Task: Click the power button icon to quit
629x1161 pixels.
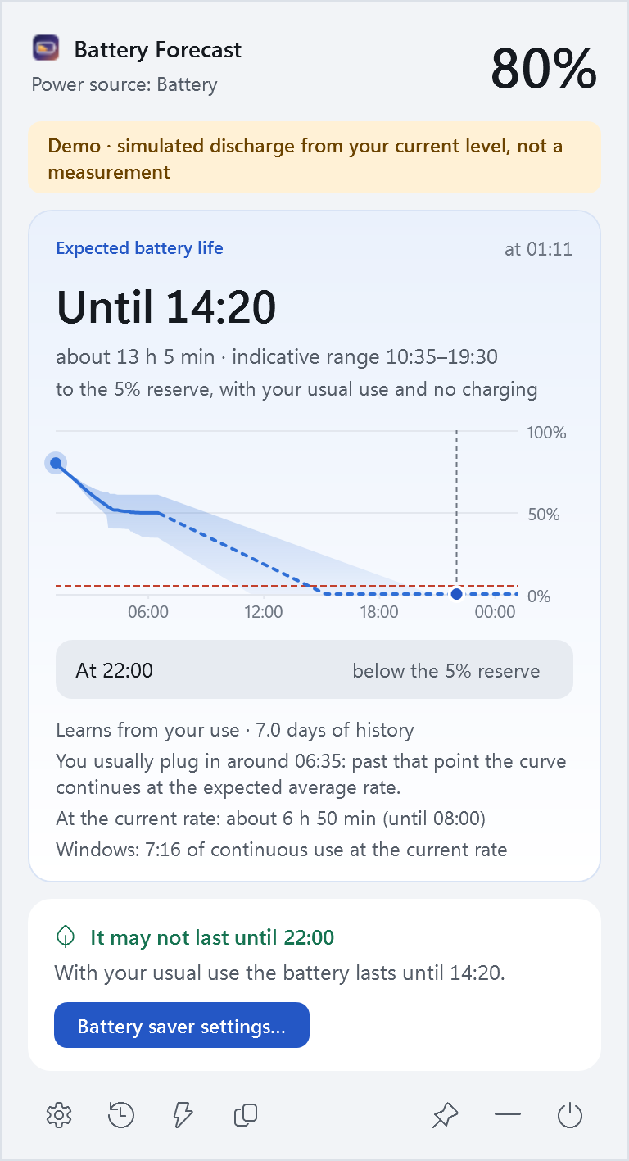Action: tap(570, 1115)
